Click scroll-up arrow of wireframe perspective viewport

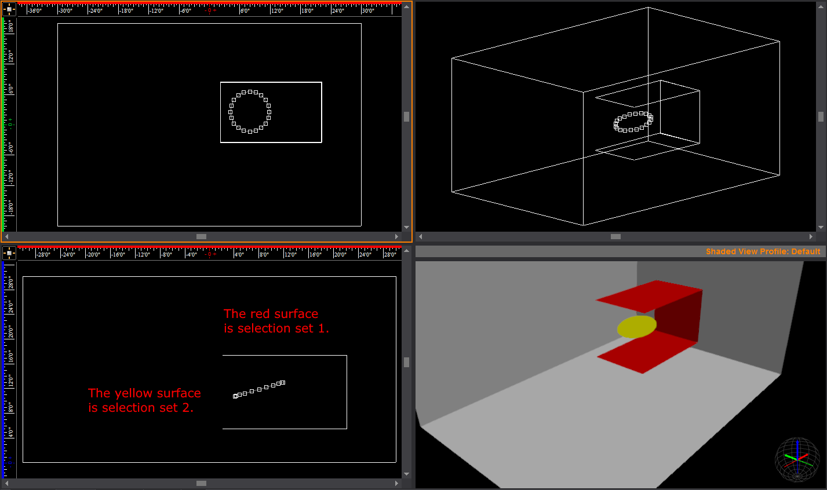[821, 6]
